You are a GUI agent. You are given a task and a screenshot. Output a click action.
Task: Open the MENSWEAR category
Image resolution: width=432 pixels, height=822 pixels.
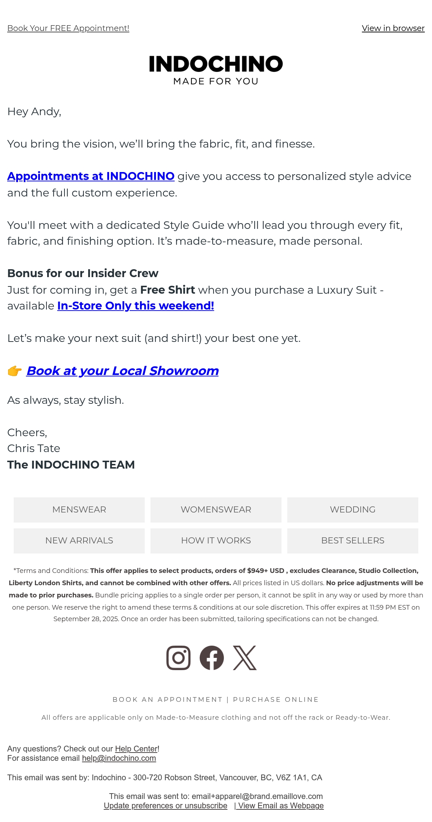tap(79, 510)
